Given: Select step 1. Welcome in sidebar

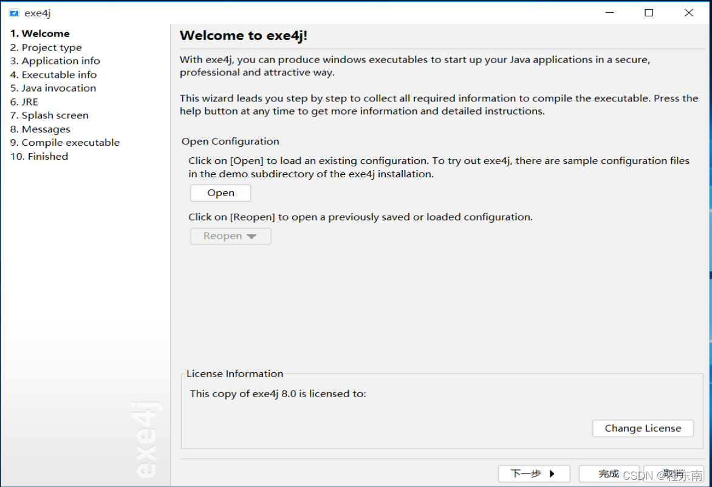Looking at the screenshot, I should point(40,33).
